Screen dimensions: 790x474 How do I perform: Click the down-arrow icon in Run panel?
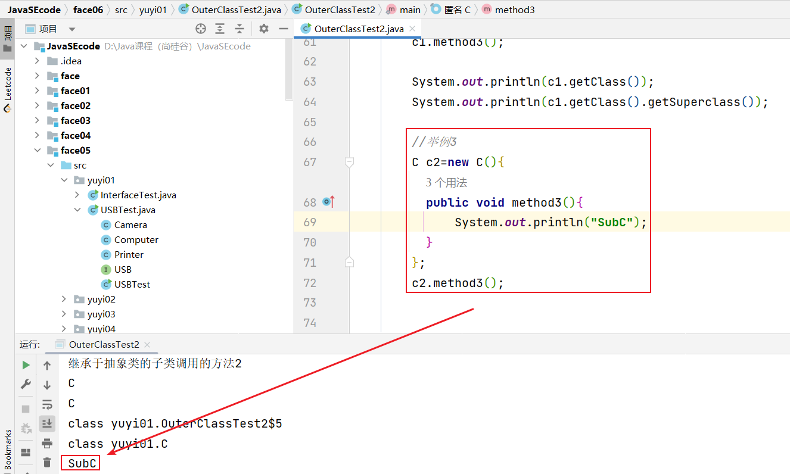tap(47, 385)
